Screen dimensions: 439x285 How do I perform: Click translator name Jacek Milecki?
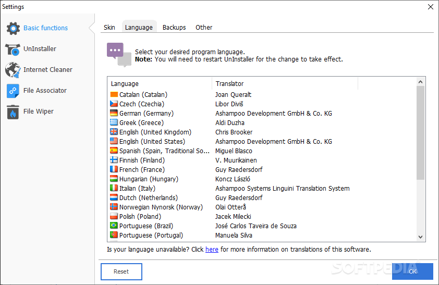233,216
